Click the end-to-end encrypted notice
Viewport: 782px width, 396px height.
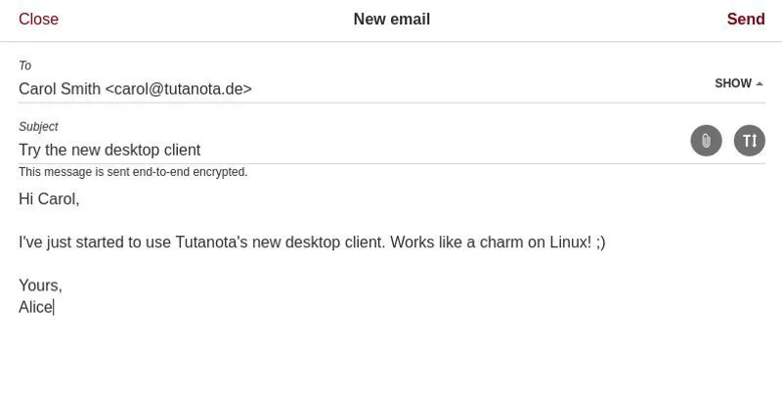(x=133, y=172)
